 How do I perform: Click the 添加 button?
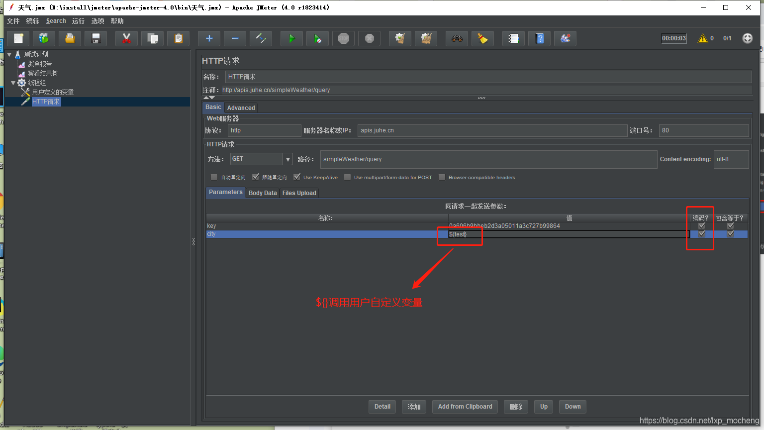(x=414, y=407)
